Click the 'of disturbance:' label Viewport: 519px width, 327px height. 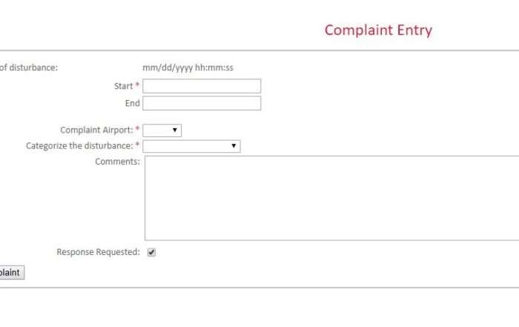coord(29,68)
